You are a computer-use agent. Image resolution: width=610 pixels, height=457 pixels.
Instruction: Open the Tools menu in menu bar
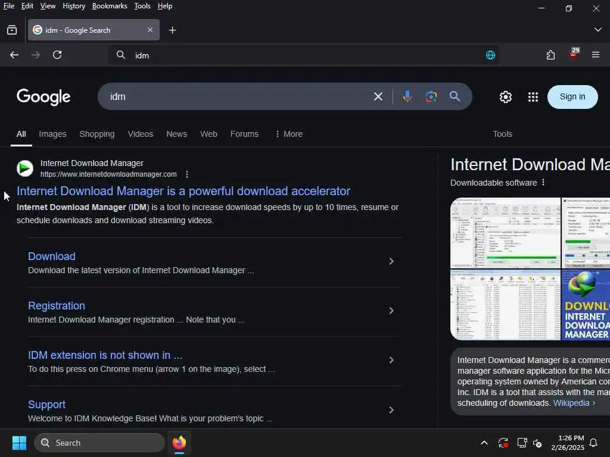tap(142, 6)
